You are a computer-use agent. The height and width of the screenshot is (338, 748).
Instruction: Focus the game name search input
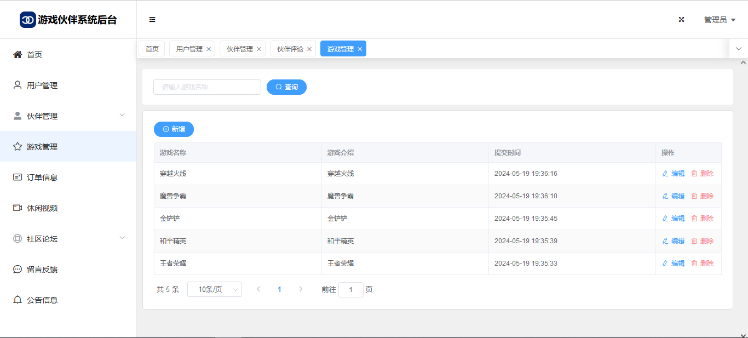click(x=207, y=87)
